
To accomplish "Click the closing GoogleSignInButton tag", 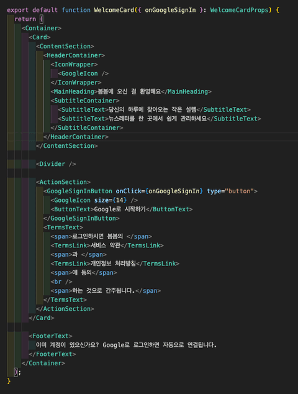I will (x=81, y=218).
